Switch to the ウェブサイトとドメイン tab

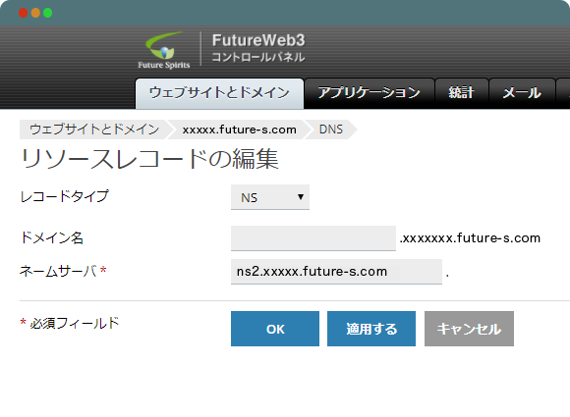click(219, 93)
